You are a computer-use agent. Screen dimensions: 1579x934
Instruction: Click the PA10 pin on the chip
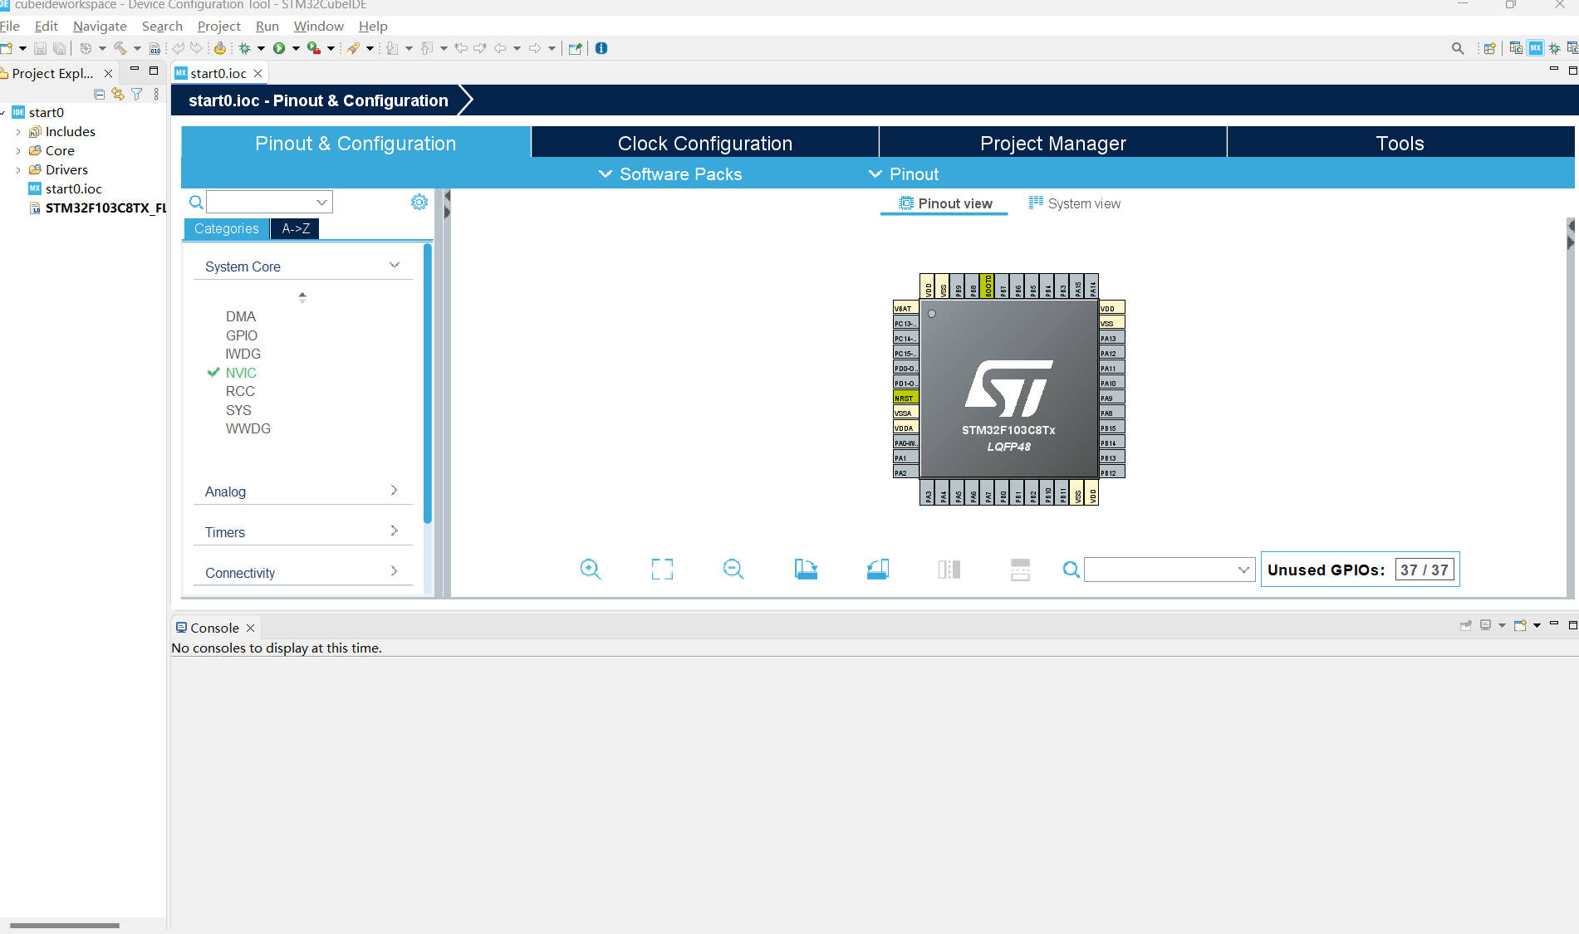click(1112, 383)
